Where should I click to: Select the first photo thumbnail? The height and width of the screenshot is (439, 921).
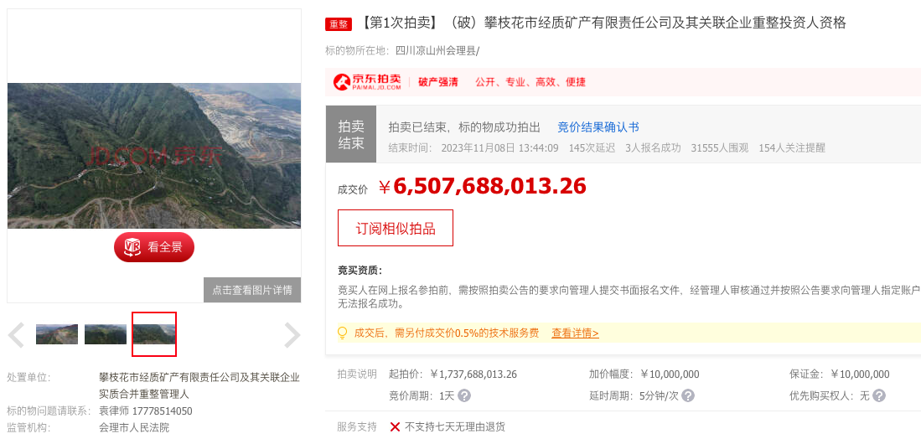click(x=57, y=334)
